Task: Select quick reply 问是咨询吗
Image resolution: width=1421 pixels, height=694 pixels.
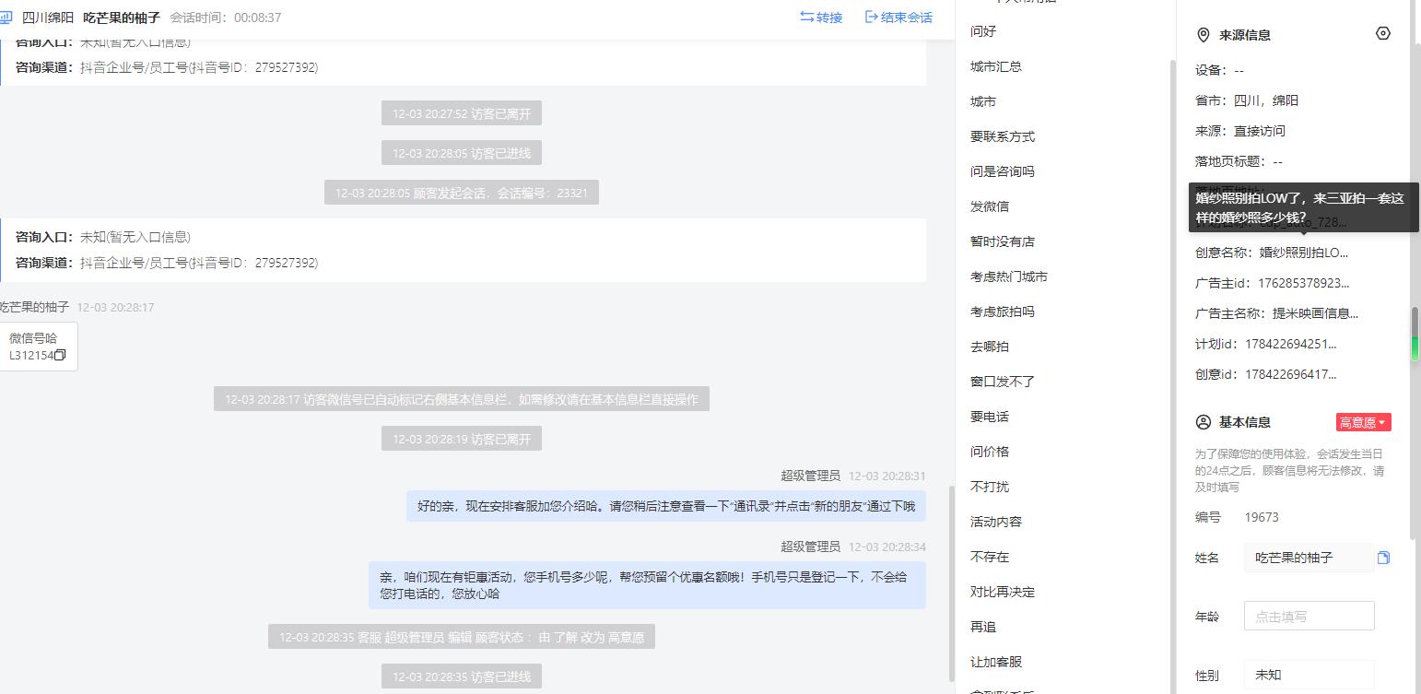Action: tap(1003, 171)
